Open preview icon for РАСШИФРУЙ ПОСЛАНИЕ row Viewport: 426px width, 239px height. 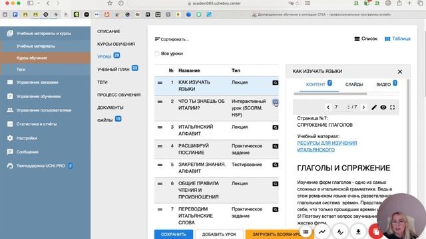click(275, 146)
